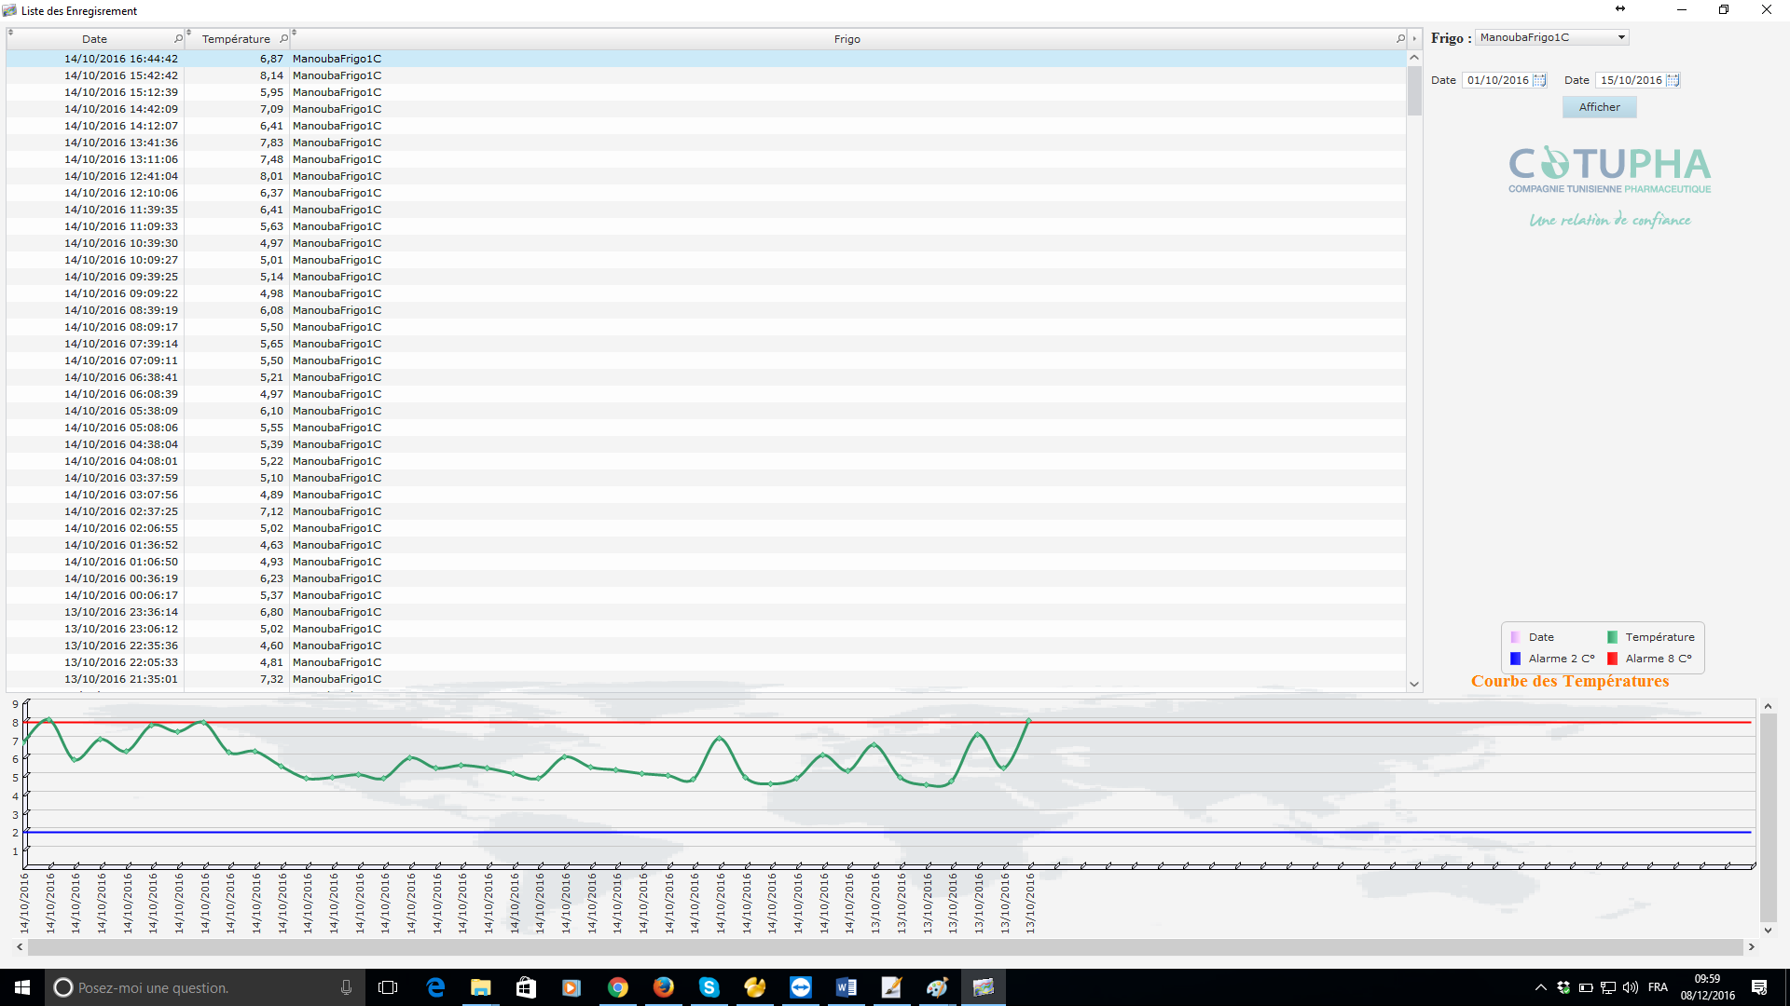The image size is (1790, 1006).
Task: Click the chart horizontal scrollbar right arrow
Action: pos(1751,947)
